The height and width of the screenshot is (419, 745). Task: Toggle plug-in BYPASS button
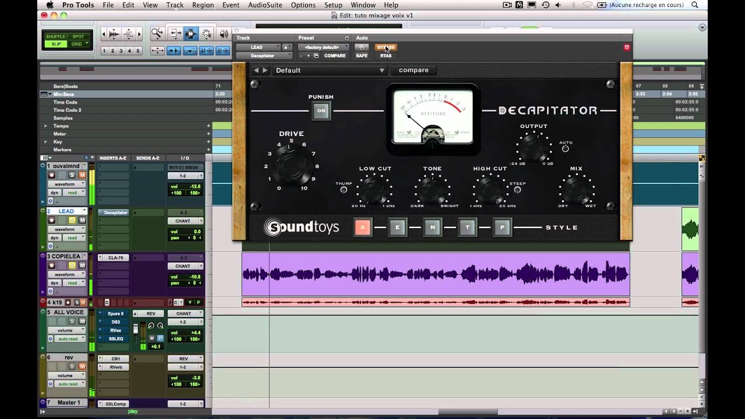(x=386, y=47)
